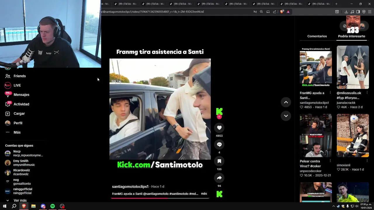Open followed account rainggofficial
Image resolution: width=374 pixels, height=210 pixels.
[x=19, y=191]
